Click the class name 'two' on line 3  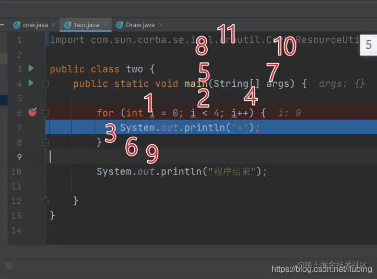[x=134, y=69]
